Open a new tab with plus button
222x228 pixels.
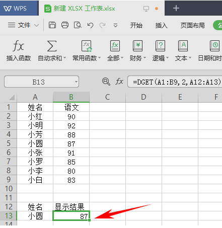pos(176,8)
